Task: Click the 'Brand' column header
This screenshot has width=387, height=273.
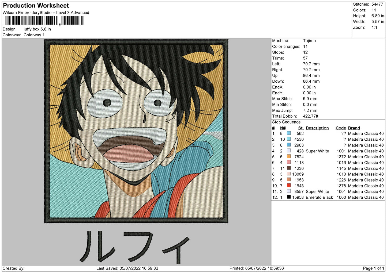Action: click(x=354, y=128)
